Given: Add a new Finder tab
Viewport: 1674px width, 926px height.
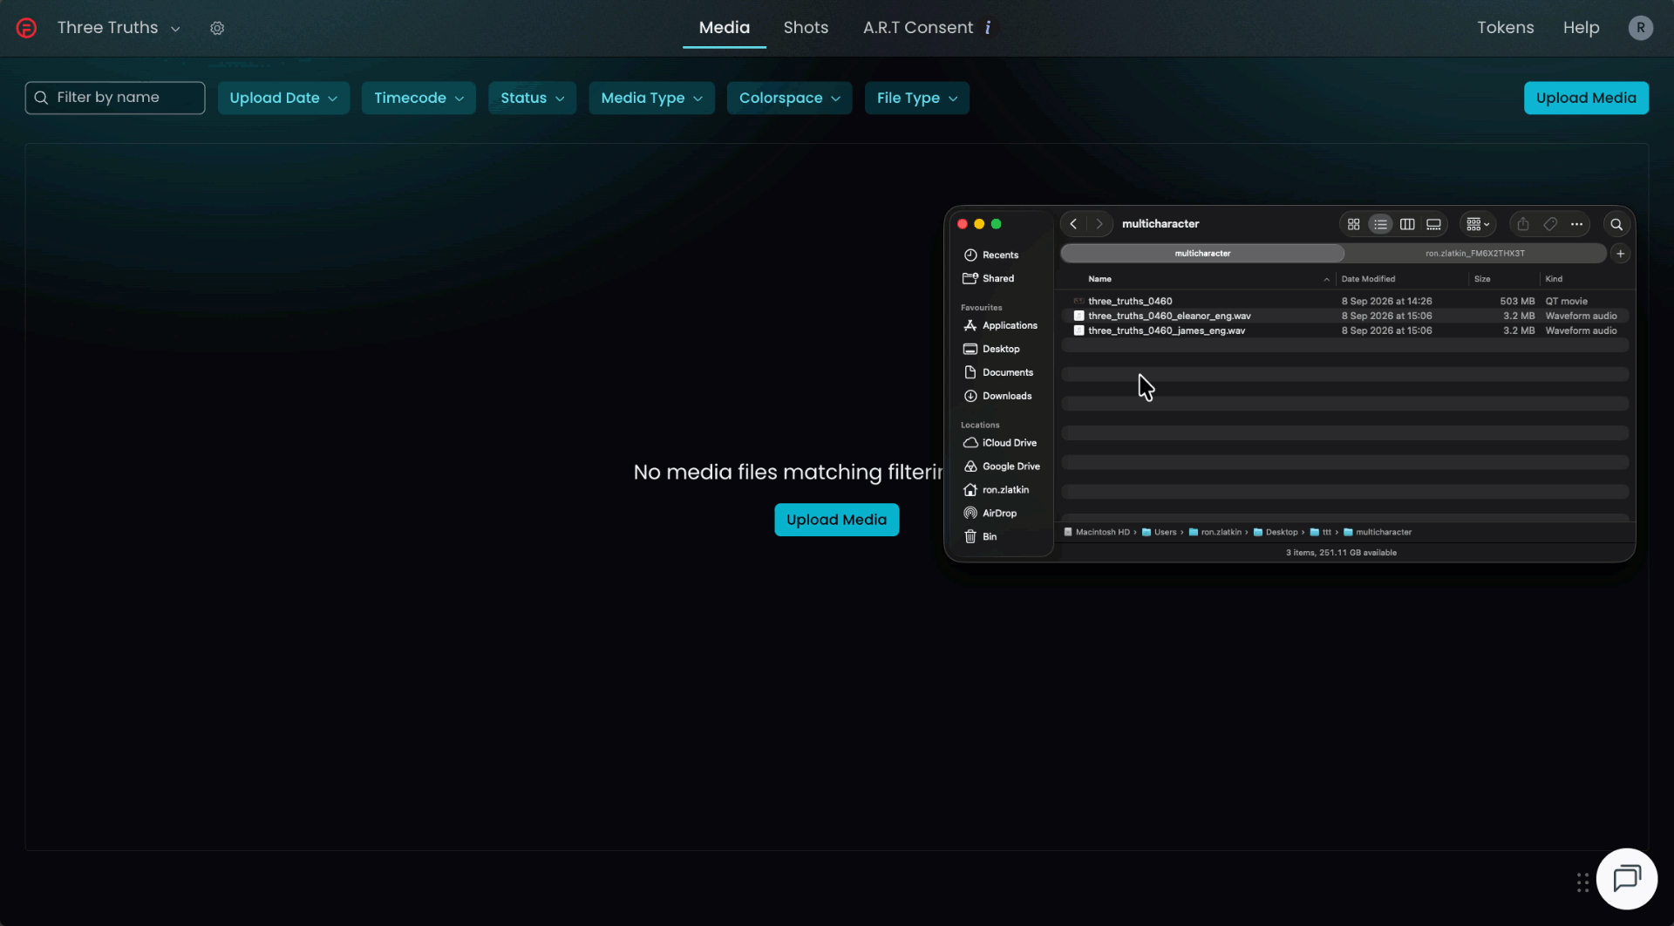Looking at the screenshot, I should click(x=1620, y=254).
